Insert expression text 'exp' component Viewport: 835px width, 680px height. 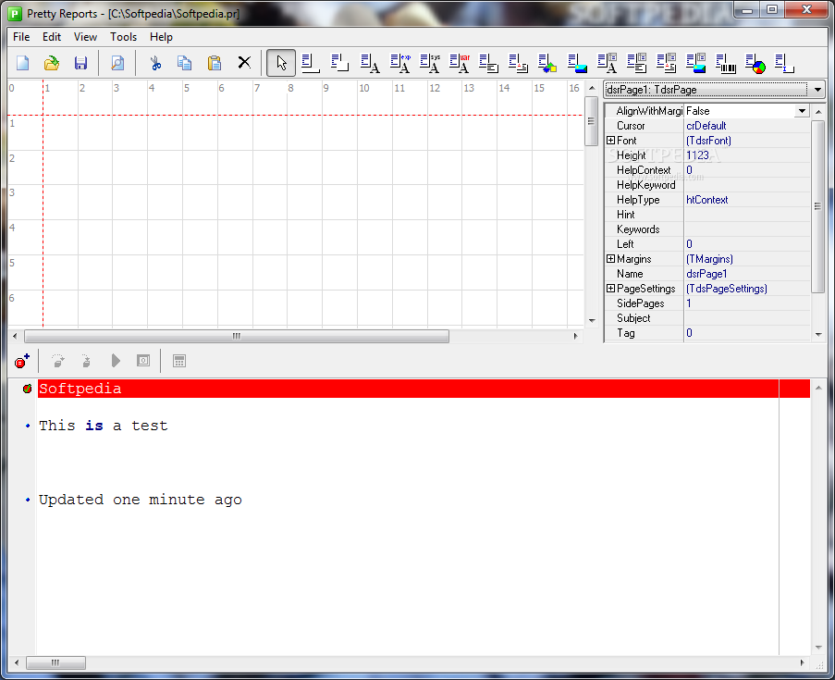tap(399, 64)
